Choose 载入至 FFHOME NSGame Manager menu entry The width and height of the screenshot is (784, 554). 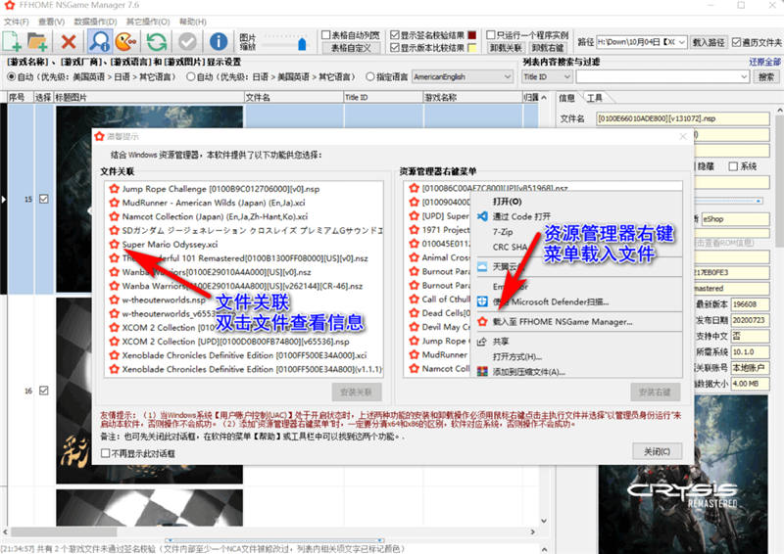(x=563, y=322)
